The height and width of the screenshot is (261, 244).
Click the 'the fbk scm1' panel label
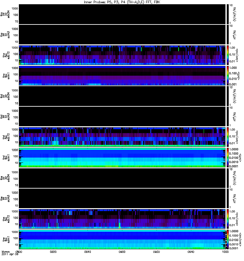tap(6, 239)
